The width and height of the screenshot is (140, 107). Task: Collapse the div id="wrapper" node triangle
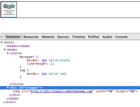coord(8,88)
